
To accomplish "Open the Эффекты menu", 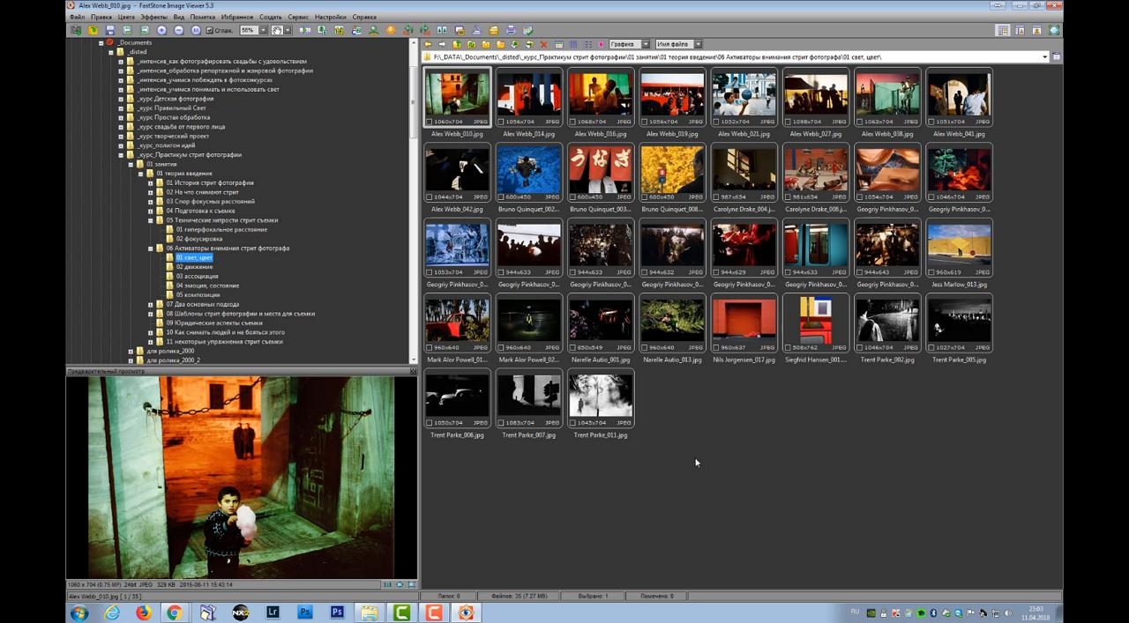I will [x=153, y=17].
